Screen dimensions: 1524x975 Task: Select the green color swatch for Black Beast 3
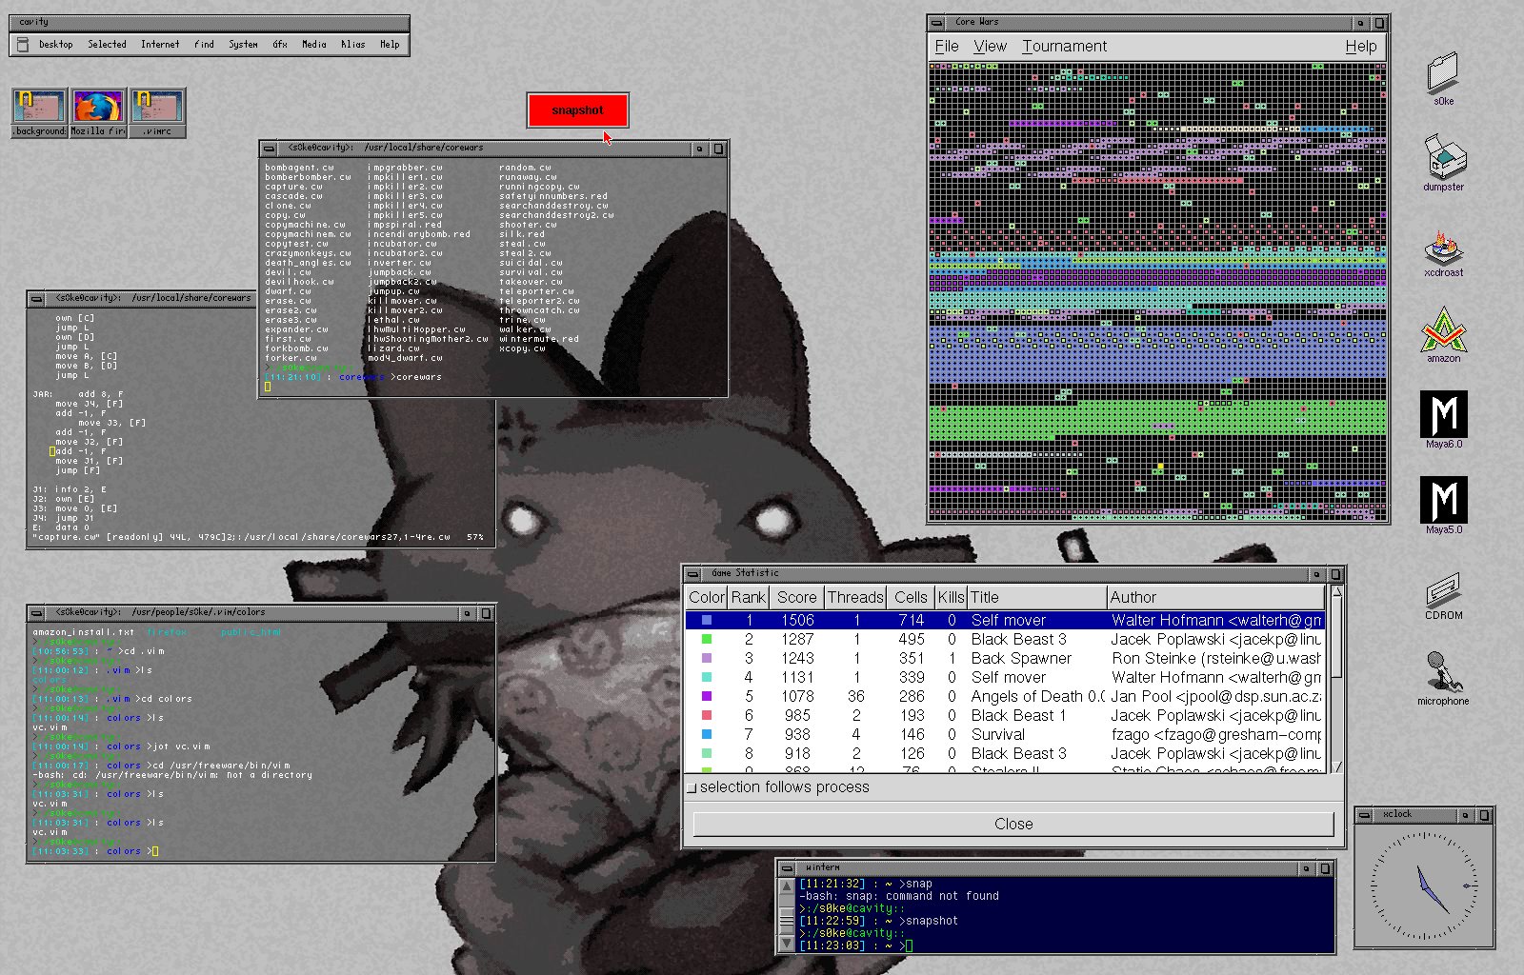click(x=707, y=640)
